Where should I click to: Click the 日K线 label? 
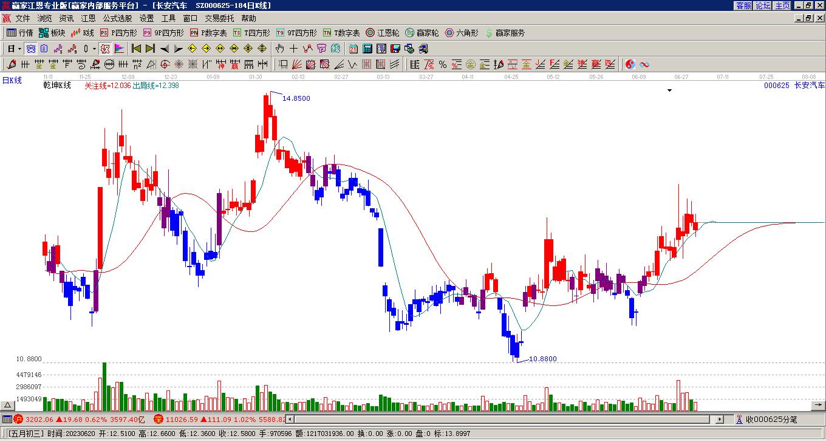click(12, 80)
